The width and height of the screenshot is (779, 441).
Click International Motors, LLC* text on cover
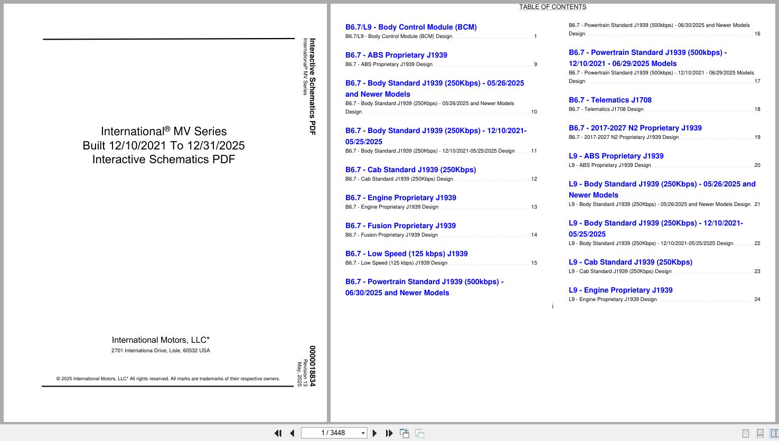[161, 340]
